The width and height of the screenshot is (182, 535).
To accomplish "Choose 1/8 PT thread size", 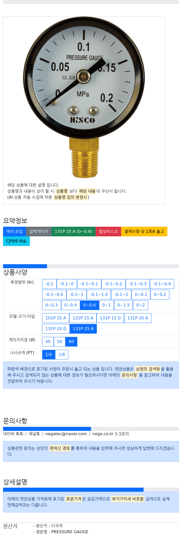I will pyautogui.click(x=62, y=355).
